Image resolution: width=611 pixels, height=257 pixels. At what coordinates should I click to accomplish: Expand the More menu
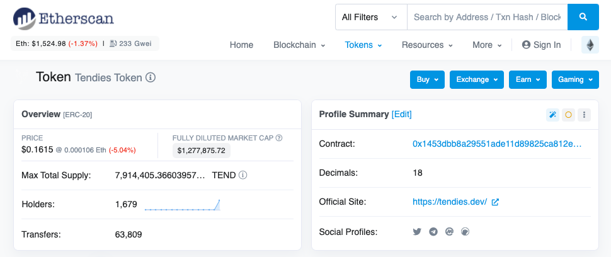click(487, 45)
